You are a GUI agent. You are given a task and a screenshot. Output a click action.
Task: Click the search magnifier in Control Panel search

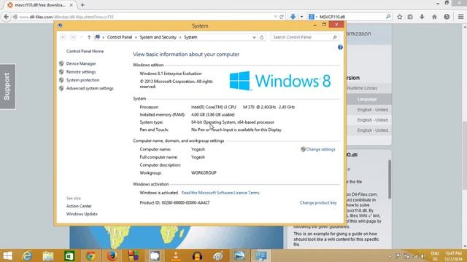click(x=334, y=37)
